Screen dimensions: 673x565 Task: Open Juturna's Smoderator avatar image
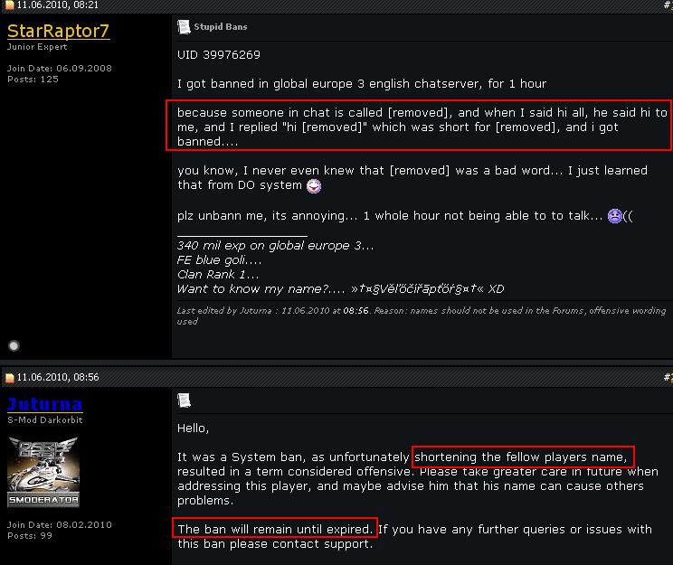click(43, 472)
